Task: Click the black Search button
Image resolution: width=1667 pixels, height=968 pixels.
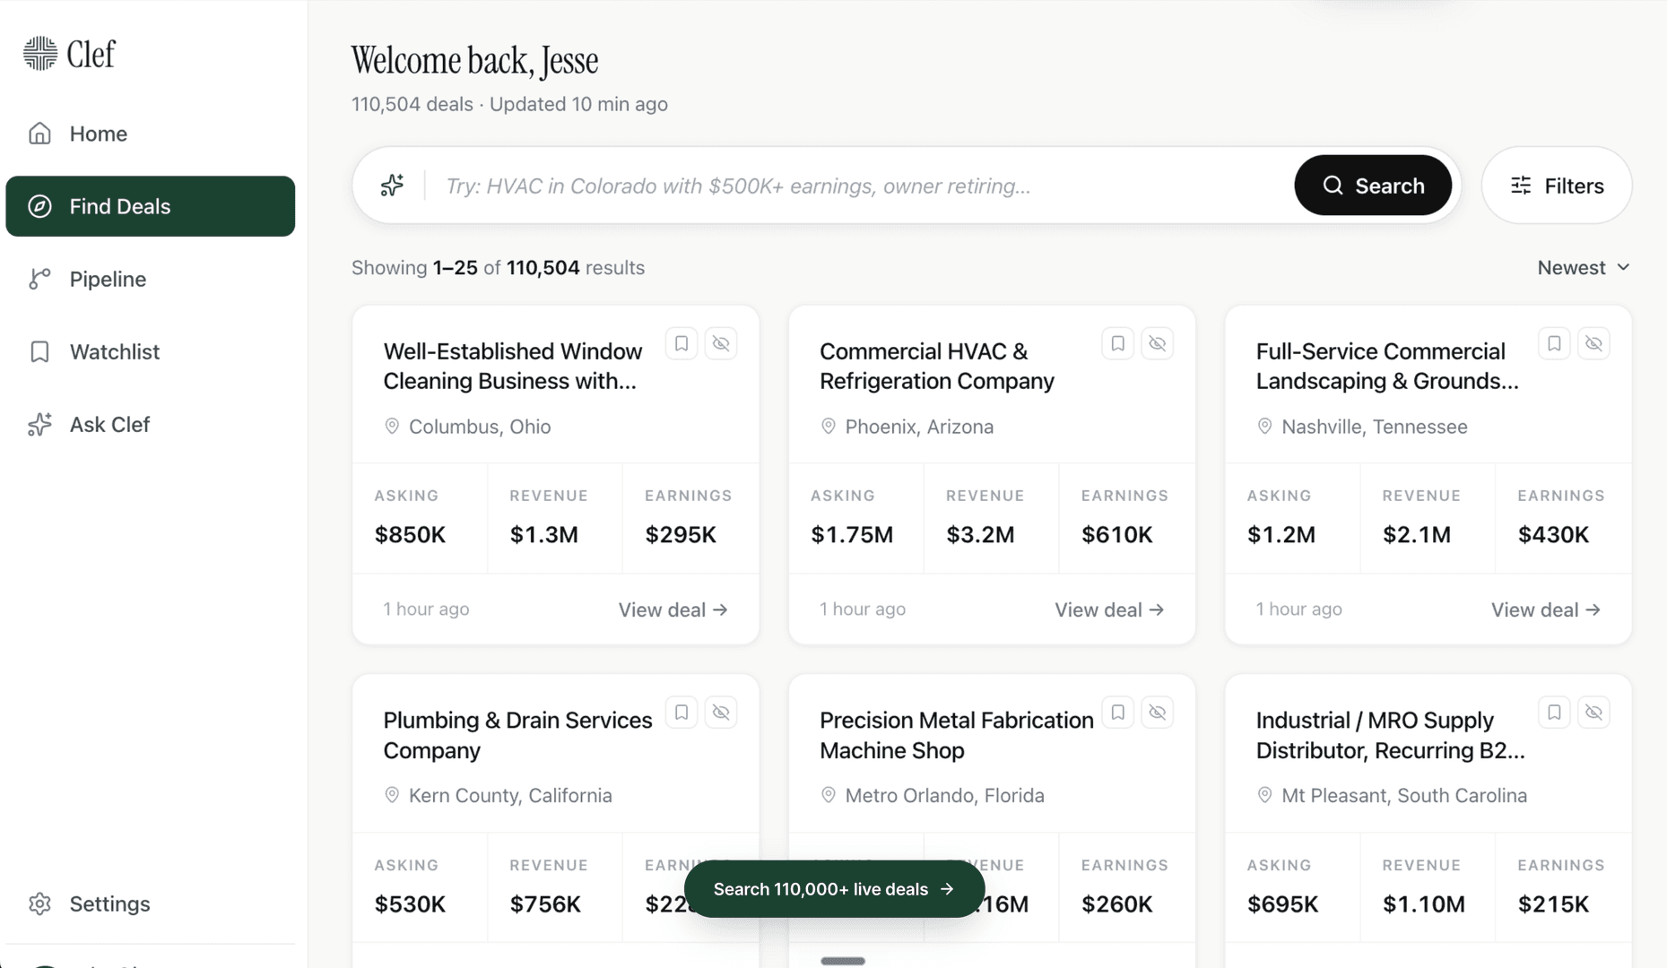Action: tap(1373, 186)
